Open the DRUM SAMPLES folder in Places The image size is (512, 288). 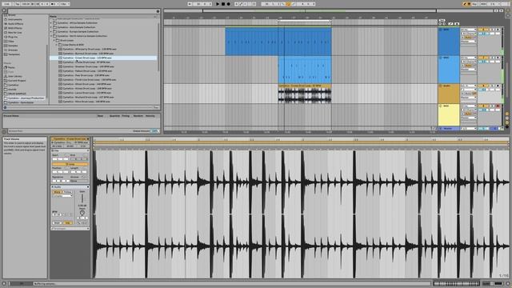pos(17,94)
